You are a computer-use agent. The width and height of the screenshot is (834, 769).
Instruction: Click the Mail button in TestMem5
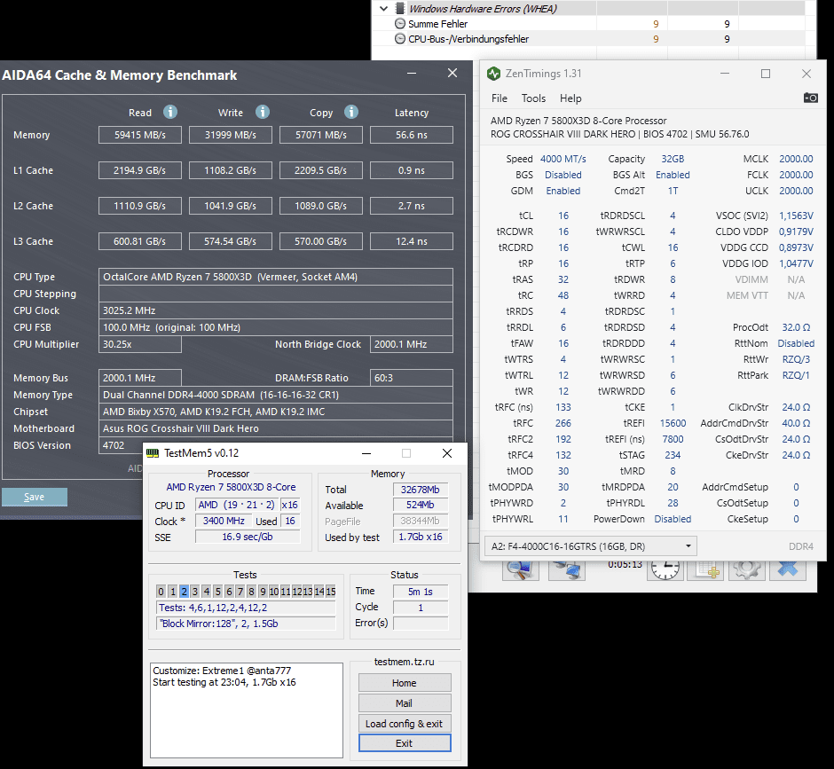pyautogui.click(x=405, y=703)
